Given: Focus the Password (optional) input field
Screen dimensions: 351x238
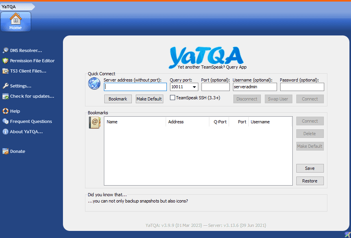Looking at the screenshot, I should [302, 87].
